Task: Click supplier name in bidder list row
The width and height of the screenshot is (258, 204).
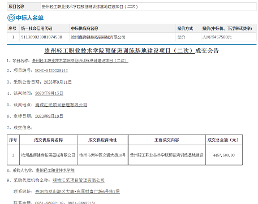Action: (98, 37)
